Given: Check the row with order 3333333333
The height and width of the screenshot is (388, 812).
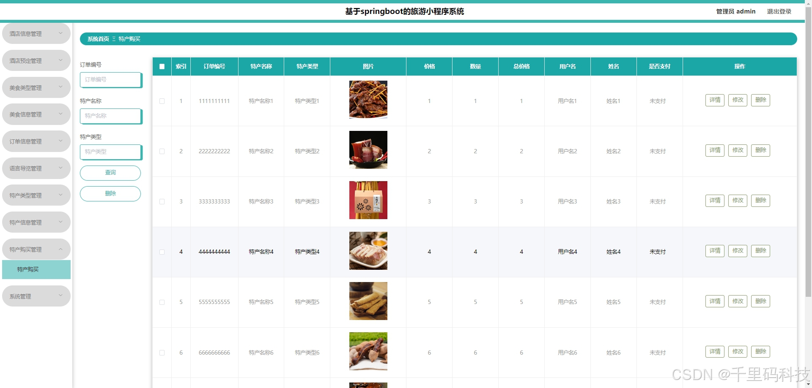Looking at the screenshot, I should [162, 201].
